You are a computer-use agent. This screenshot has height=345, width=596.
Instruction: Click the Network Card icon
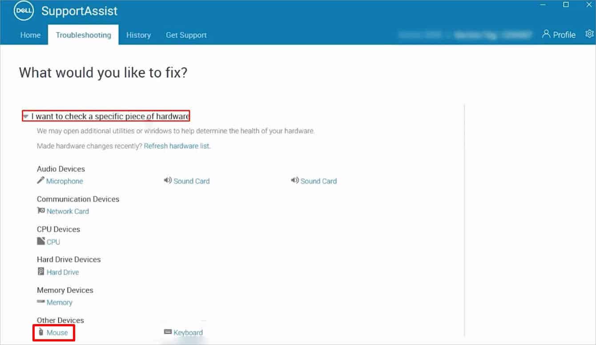tap(41, 211)
